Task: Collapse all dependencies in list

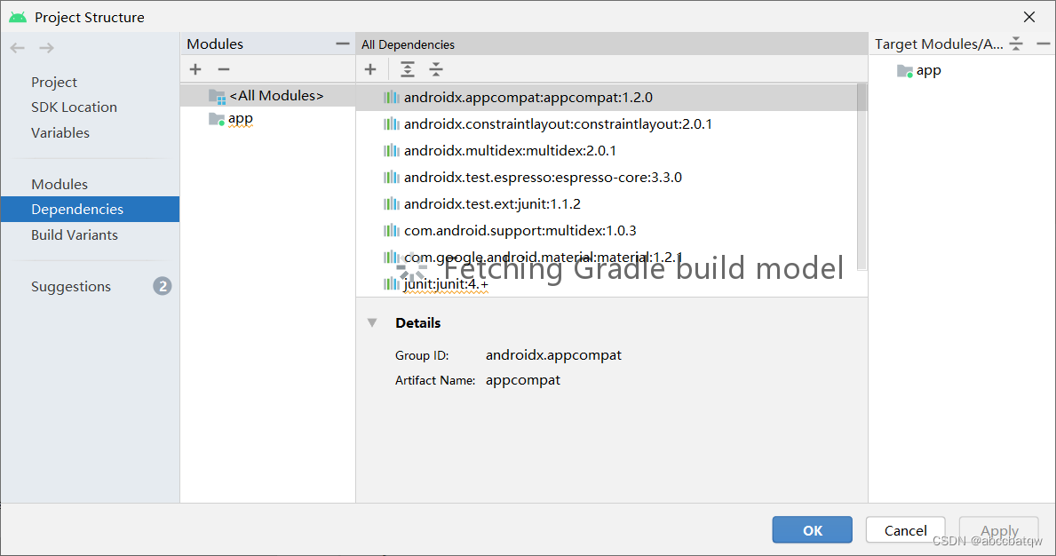Action: [436, 69]
